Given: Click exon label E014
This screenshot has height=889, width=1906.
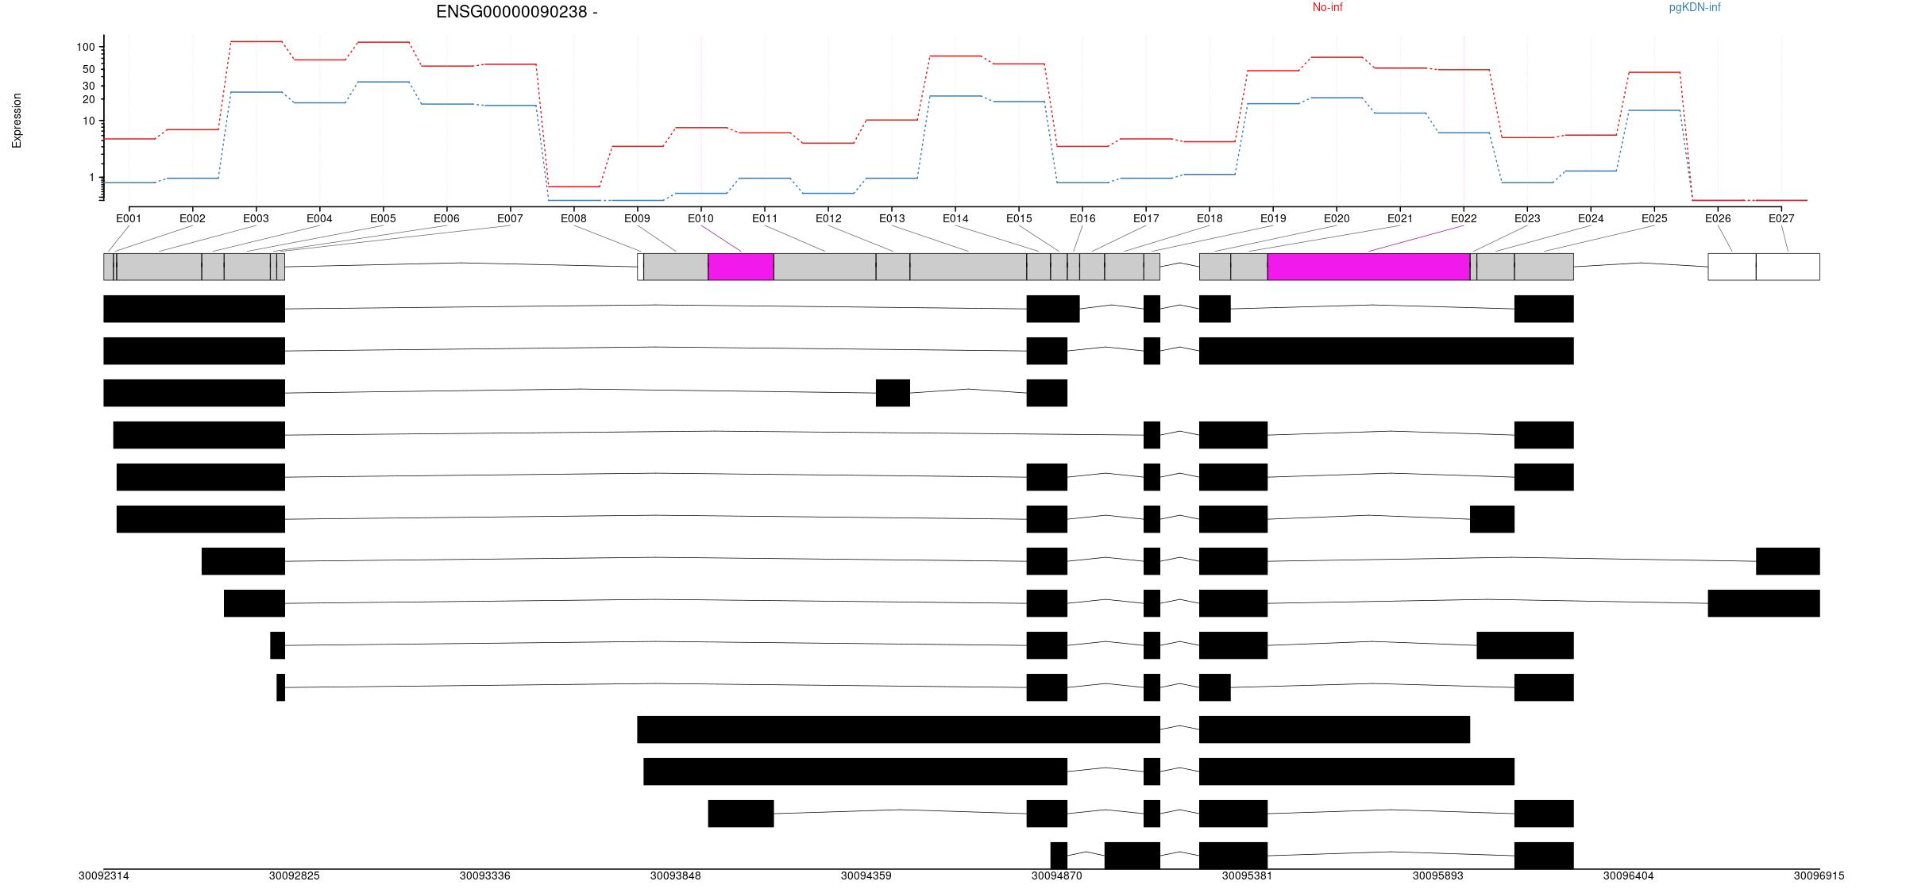Looking at the screenshot, I should pos(955,218).
